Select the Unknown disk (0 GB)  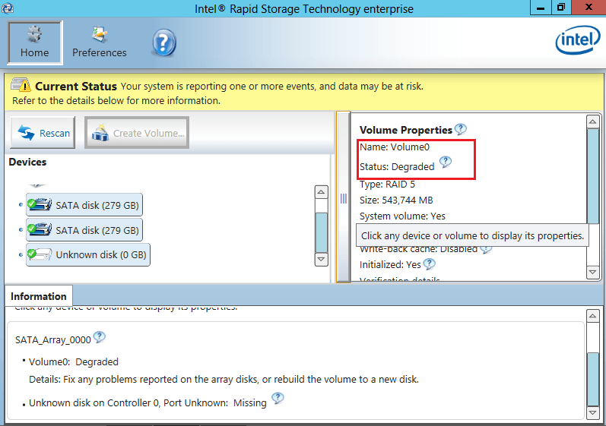click(88, 254)
